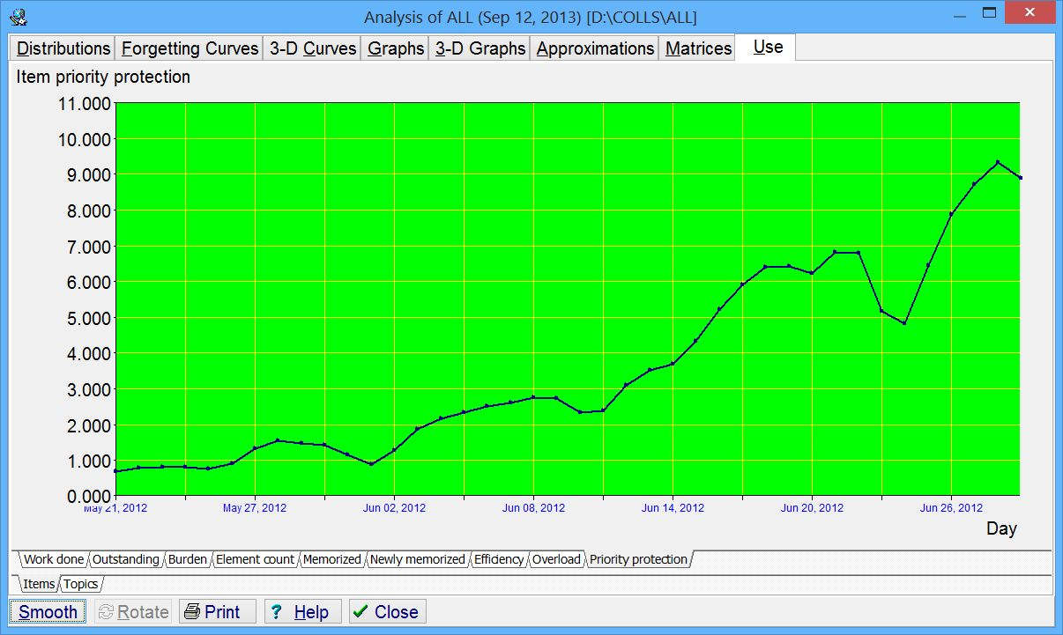The width and height of the screenshot is (1063, 635).
Task: Select the Burden bottom tab
Action: 187,559
